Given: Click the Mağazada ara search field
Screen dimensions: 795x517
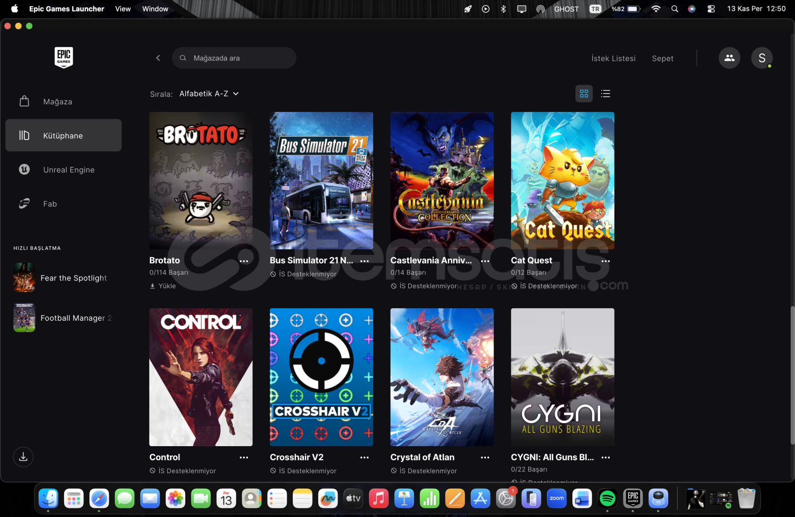Looking at the screenshot, I should (234, 58).
